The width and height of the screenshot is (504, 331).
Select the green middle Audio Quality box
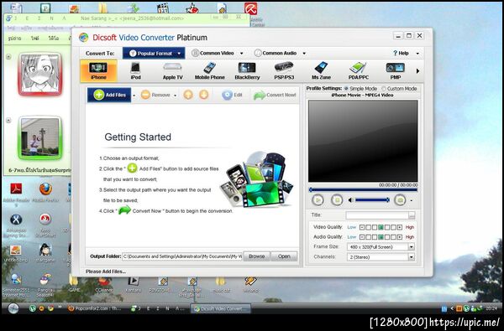tap(381, 237)
